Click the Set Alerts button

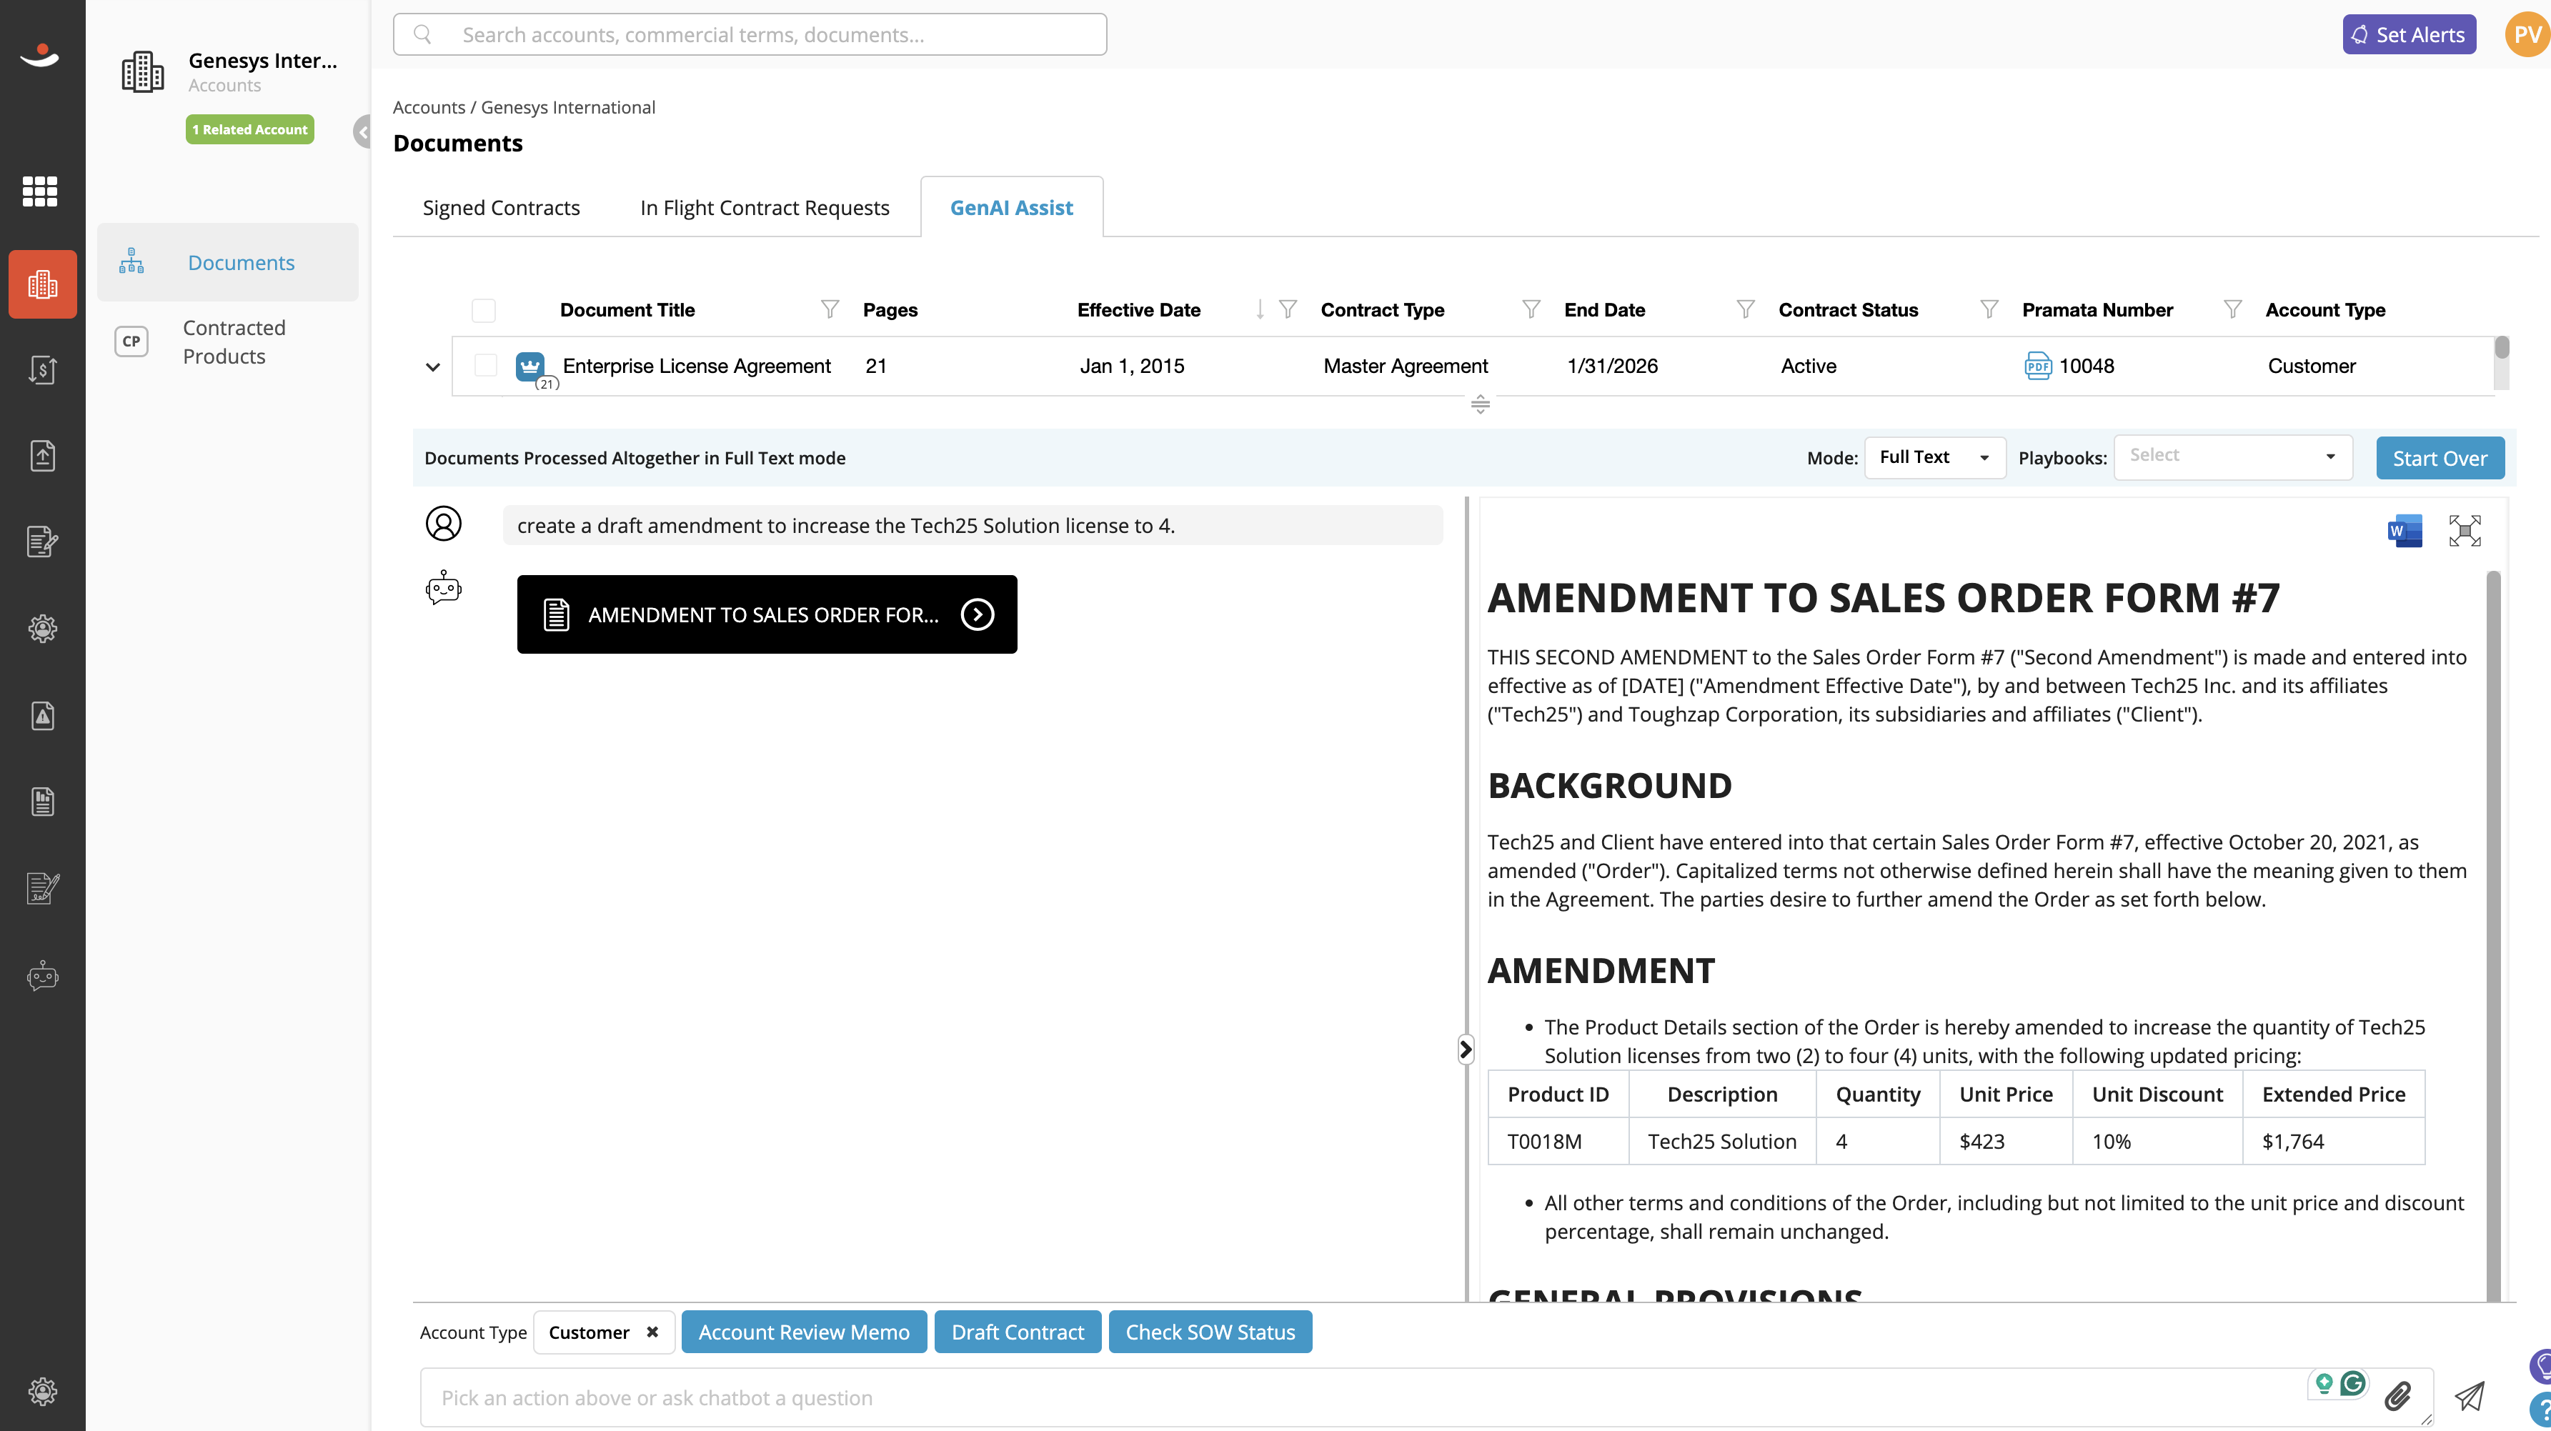click(x=2410, y=35)
